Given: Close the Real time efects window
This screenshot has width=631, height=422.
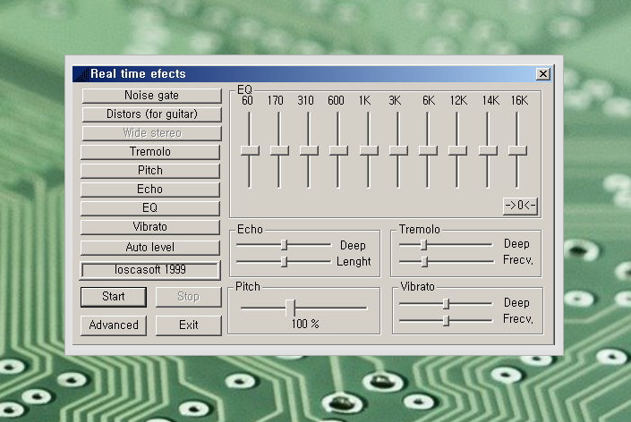Looking at the screenshot, I should click(x=543, y=74).
